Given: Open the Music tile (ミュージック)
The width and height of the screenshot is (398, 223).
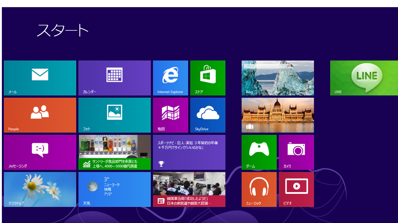Looking at the screenshot, I should pyautogui.click(x=259, y=190).
